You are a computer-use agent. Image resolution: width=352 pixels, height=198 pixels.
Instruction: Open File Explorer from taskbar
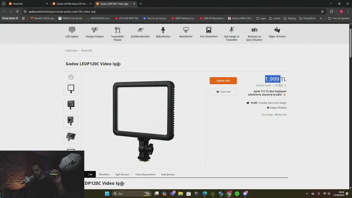180,194
